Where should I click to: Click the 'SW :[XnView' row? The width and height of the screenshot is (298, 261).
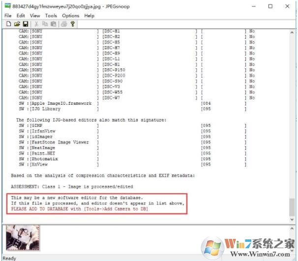point(133,164)
